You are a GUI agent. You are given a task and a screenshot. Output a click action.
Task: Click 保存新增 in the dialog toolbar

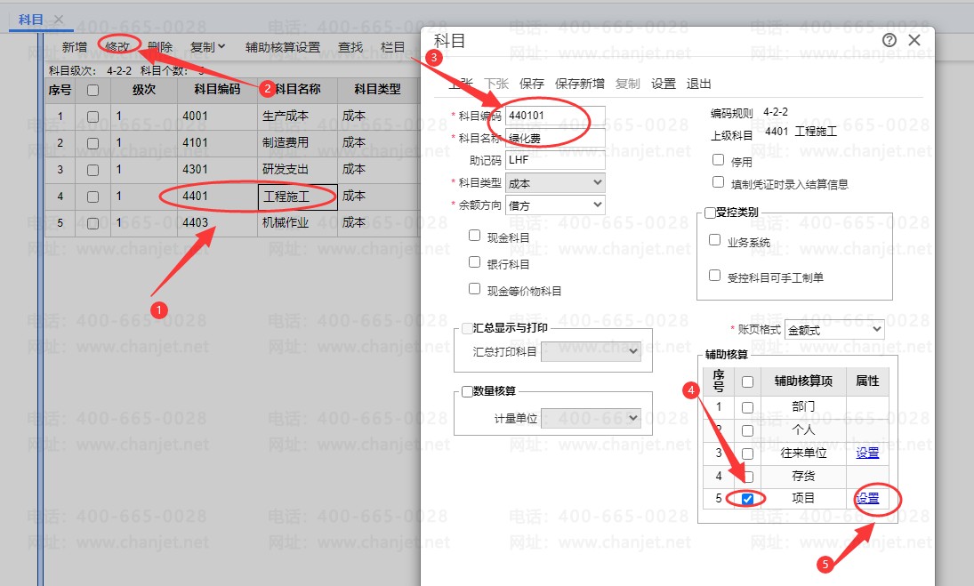(580, 84)
